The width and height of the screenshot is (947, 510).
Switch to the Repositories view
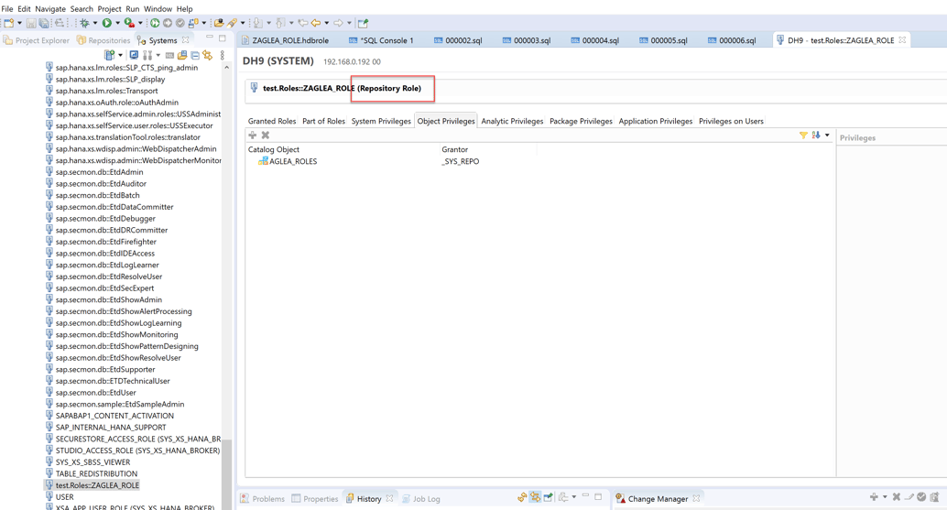coord(103,40)
